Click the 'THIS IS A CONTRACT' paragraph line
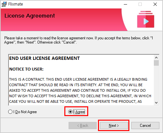 (78, 79)
